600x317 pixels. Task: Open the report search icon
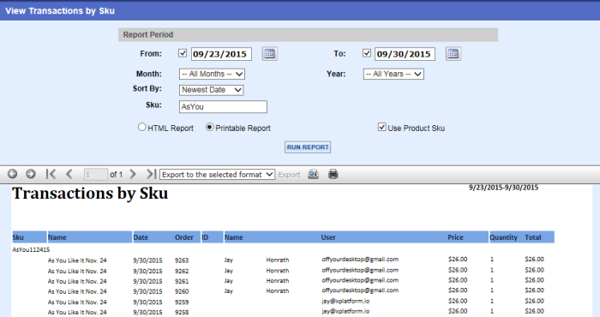[x=313, y=175]
